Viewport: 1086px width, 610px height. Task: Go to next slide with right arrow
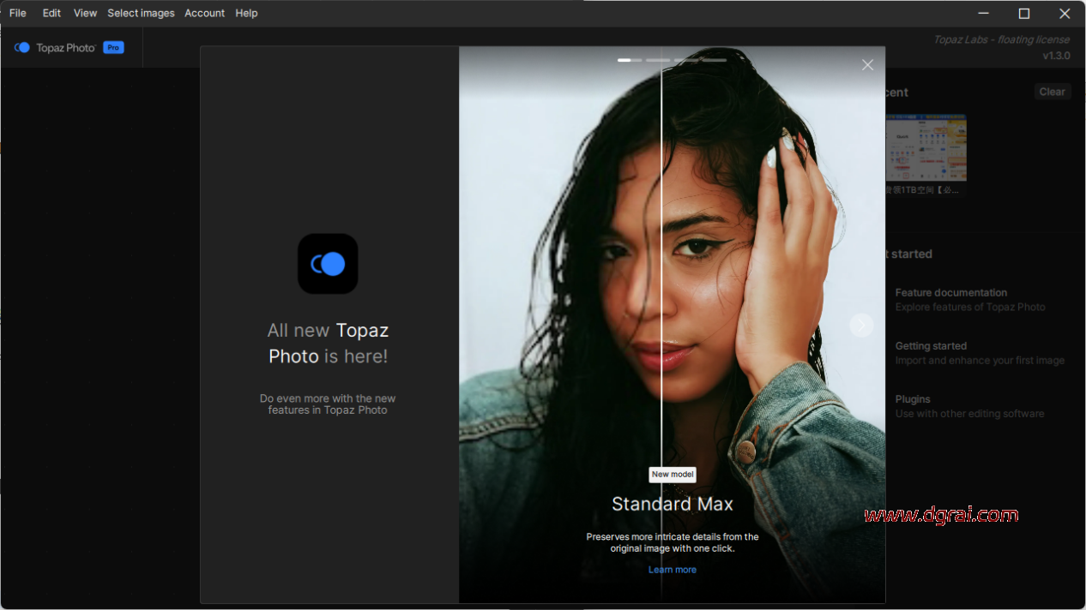(861, 325)
